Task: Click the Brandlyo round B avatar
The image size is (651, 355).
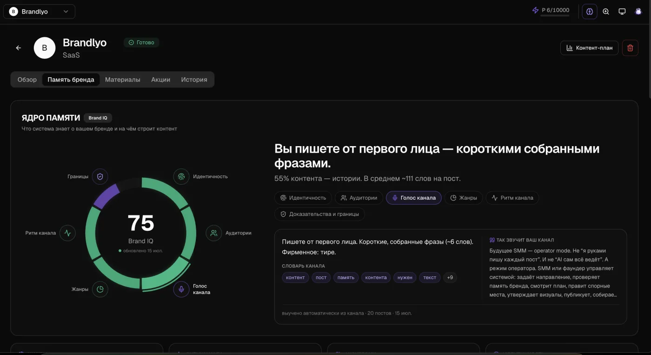Action: (x=45, y=48)
